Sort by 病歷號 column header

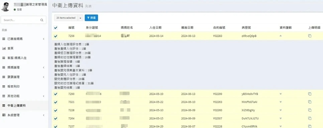[246, 28]
